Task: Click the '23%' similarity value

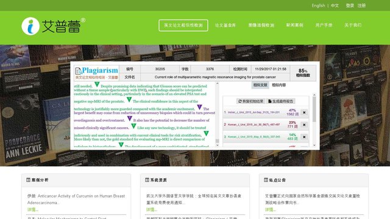Action: pyautogui.click(x=292, y=122)
